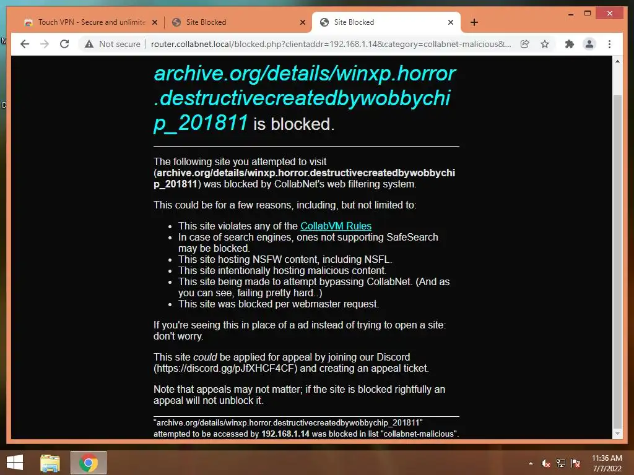Click the scrollbar down arrow
634x475 pixels.
[x=617, y=434]
